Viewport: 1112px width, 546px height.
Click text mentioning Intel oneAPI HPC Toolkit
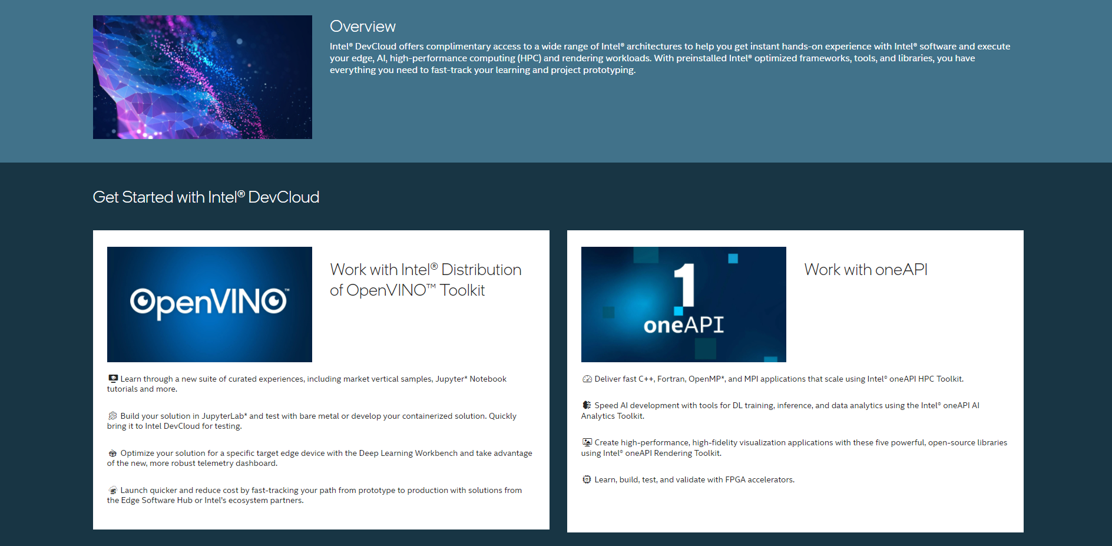click(779, 379)
